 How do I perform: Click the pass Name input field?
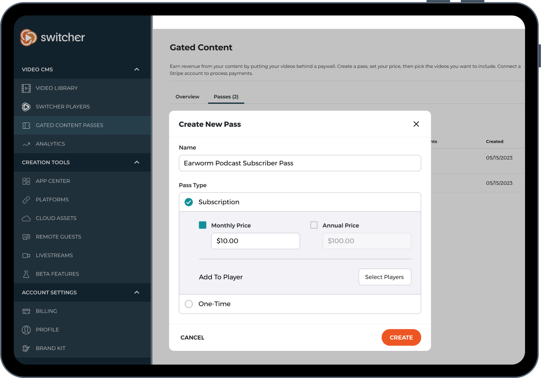[x=300, y=163]
